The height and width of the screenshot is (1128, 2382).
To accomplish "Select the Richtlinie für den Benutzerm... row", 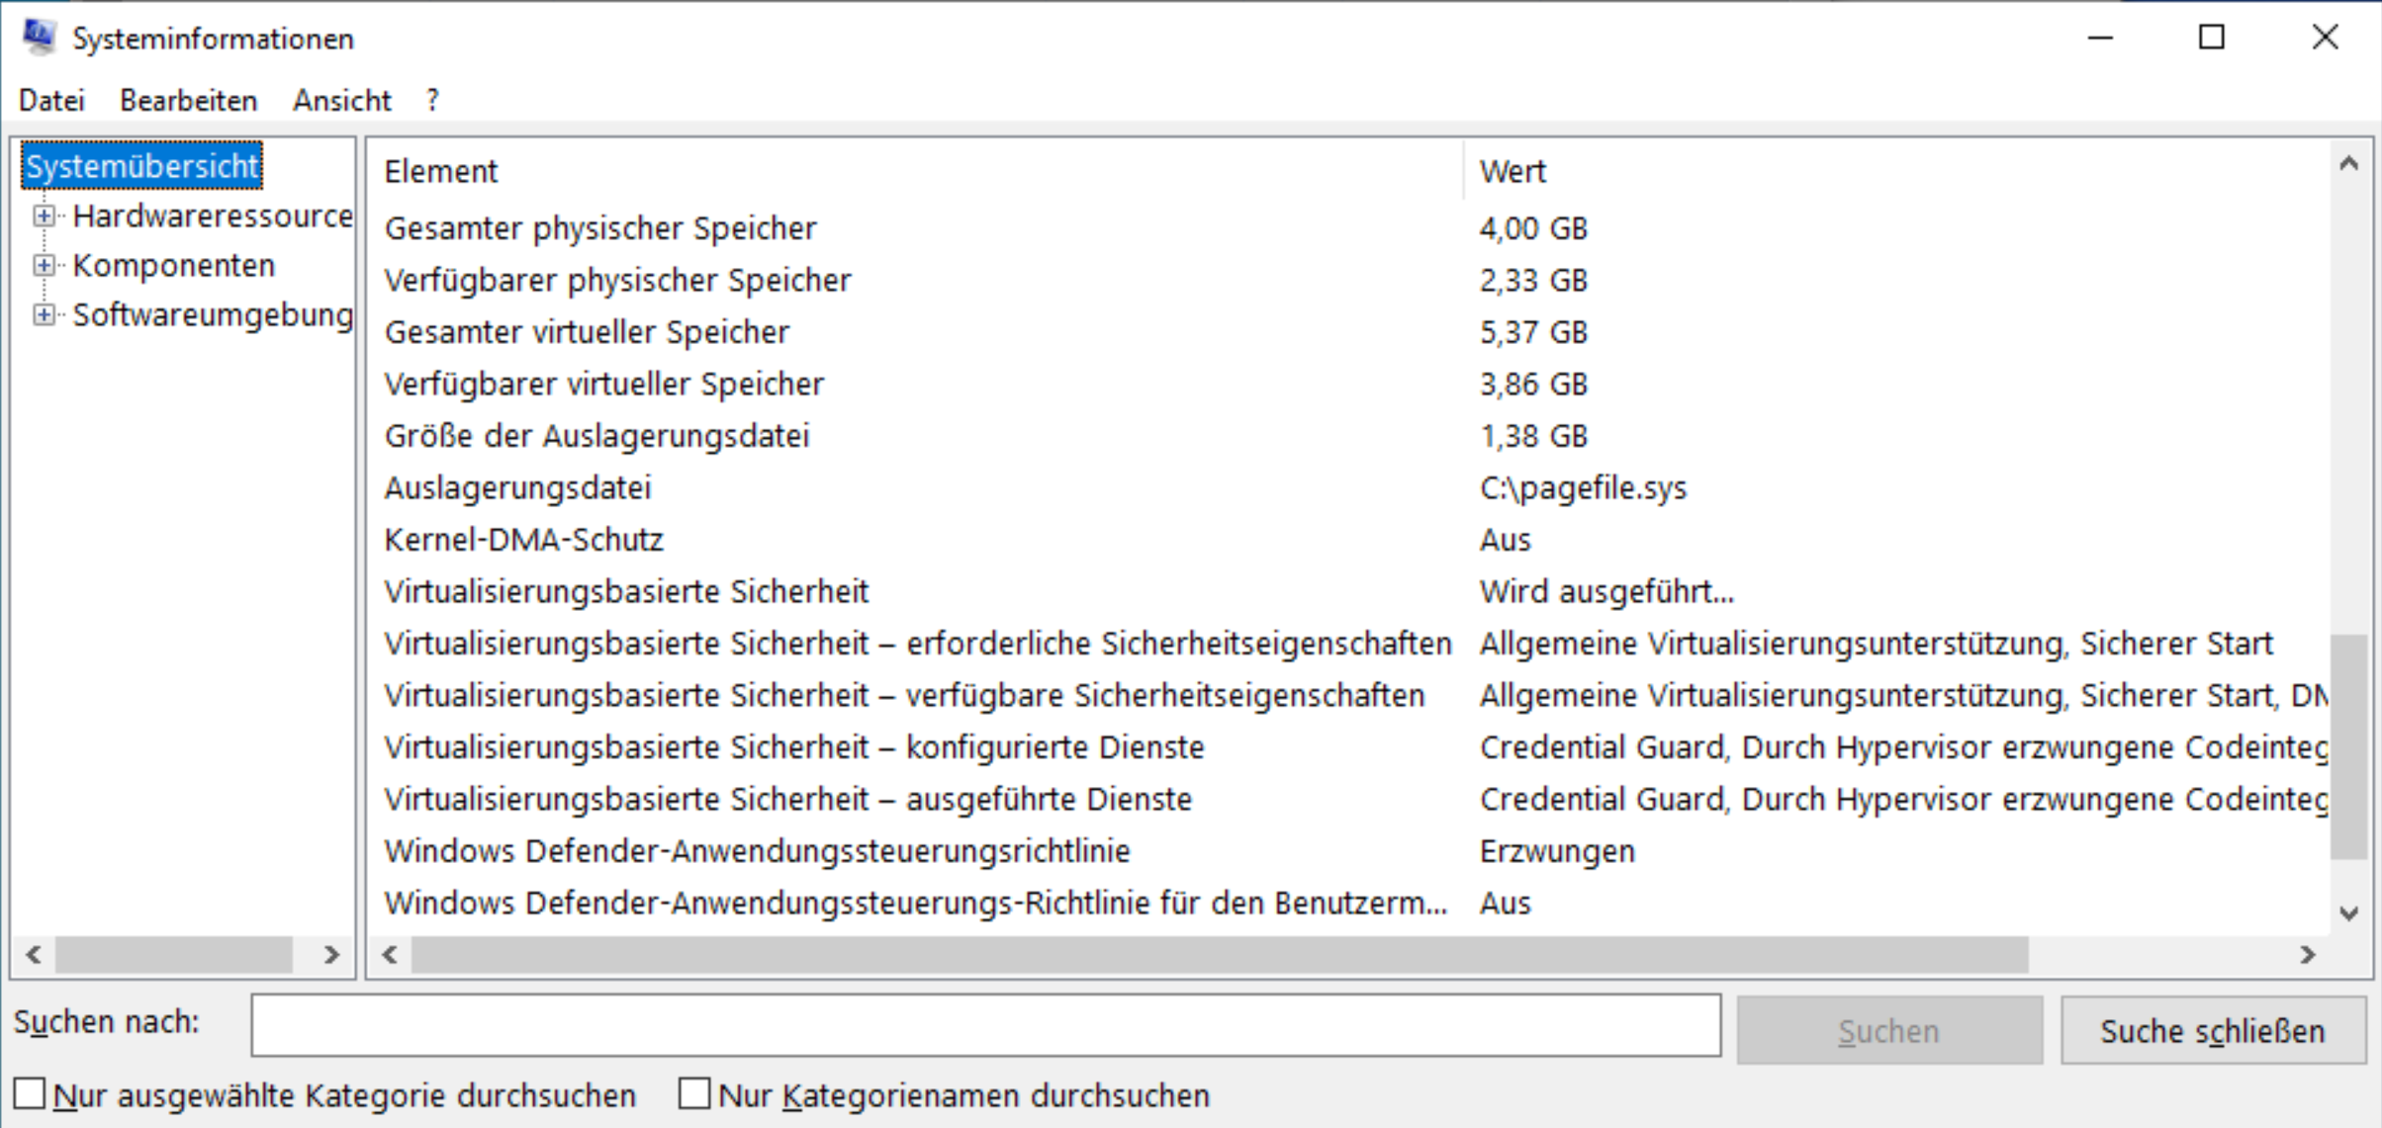I will pos(1349,903).
